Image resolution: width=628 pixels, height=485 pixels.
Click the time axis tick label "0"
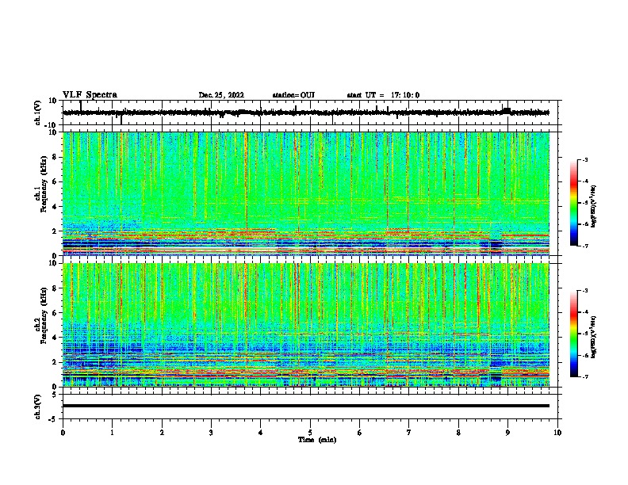click(x=63, y=433)
